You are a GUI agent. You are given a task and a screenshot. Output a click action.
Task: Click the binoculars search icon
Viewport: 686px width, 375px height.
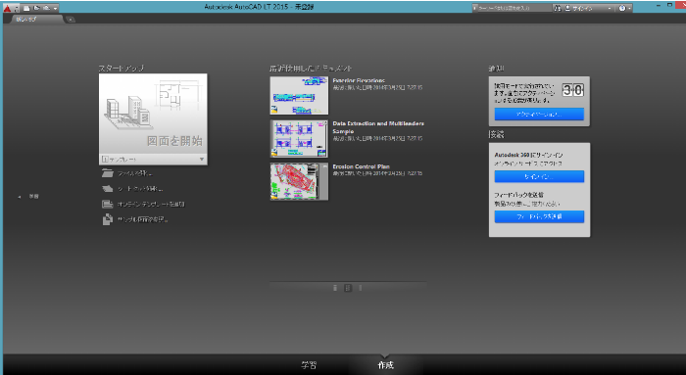[x=558, y=8]
